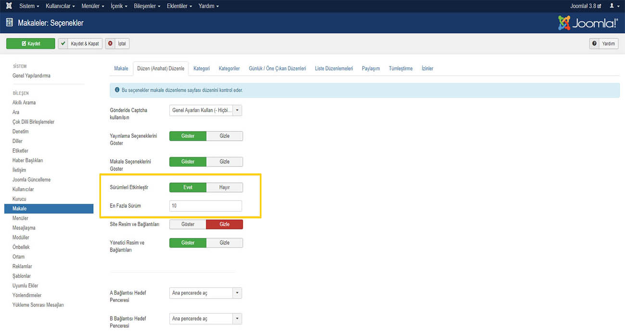Open Genel Yapılandırma sidebar link
This screenshot has height=336, width=625.
tap(31, 76)
